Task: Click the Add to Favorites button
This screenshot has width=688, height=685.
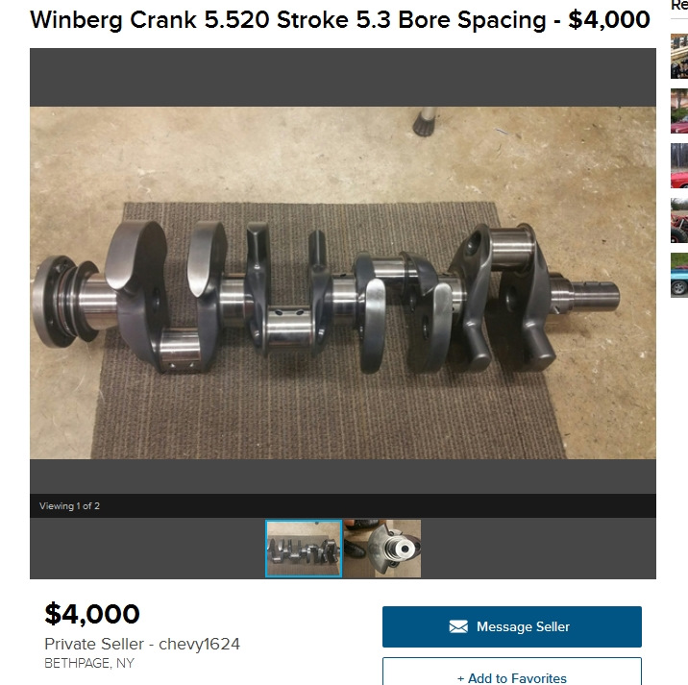Action: click(x=511, y=672)
